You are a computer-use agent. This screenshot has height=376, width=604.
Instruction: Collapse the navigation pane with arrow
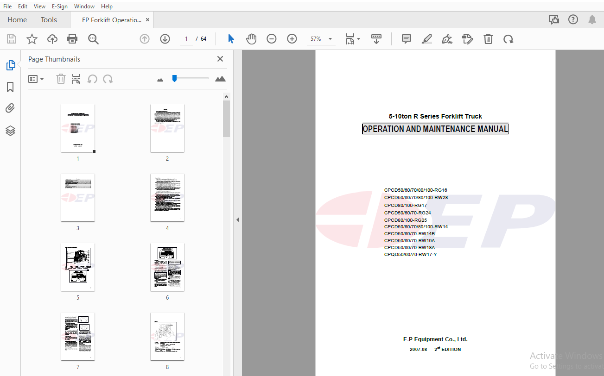[238, 219]
